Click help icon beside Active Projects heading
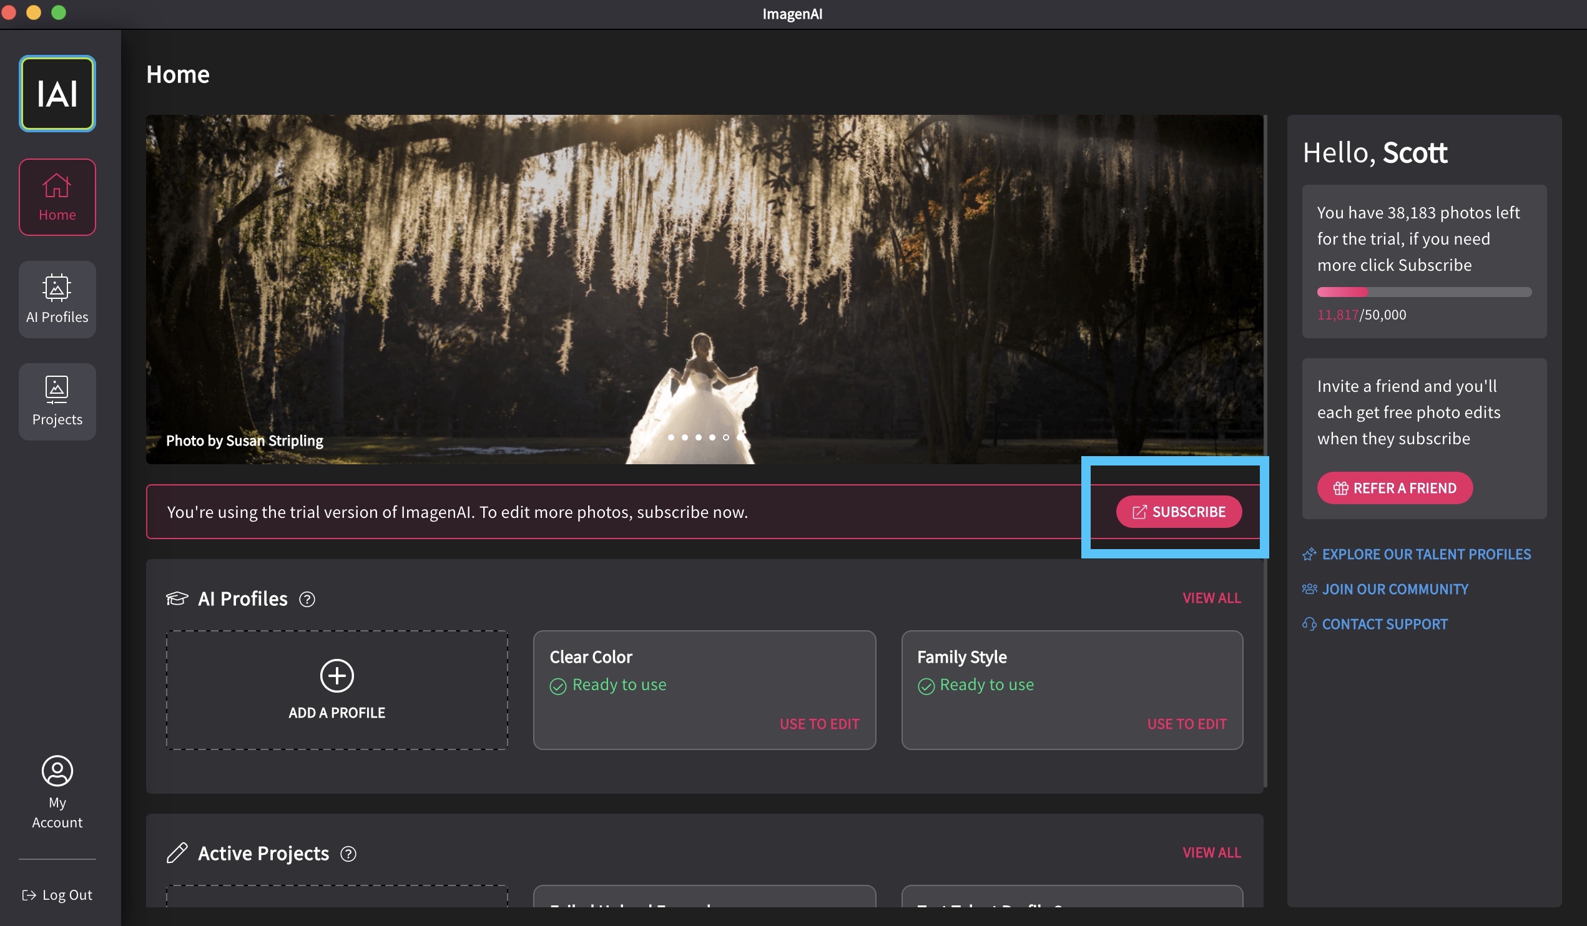This screenshot has width=1587, height=926. 348,854
